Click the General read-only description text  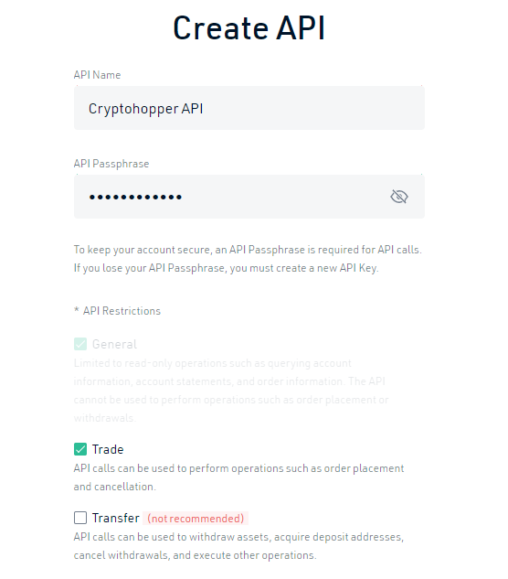pos(231,391)
